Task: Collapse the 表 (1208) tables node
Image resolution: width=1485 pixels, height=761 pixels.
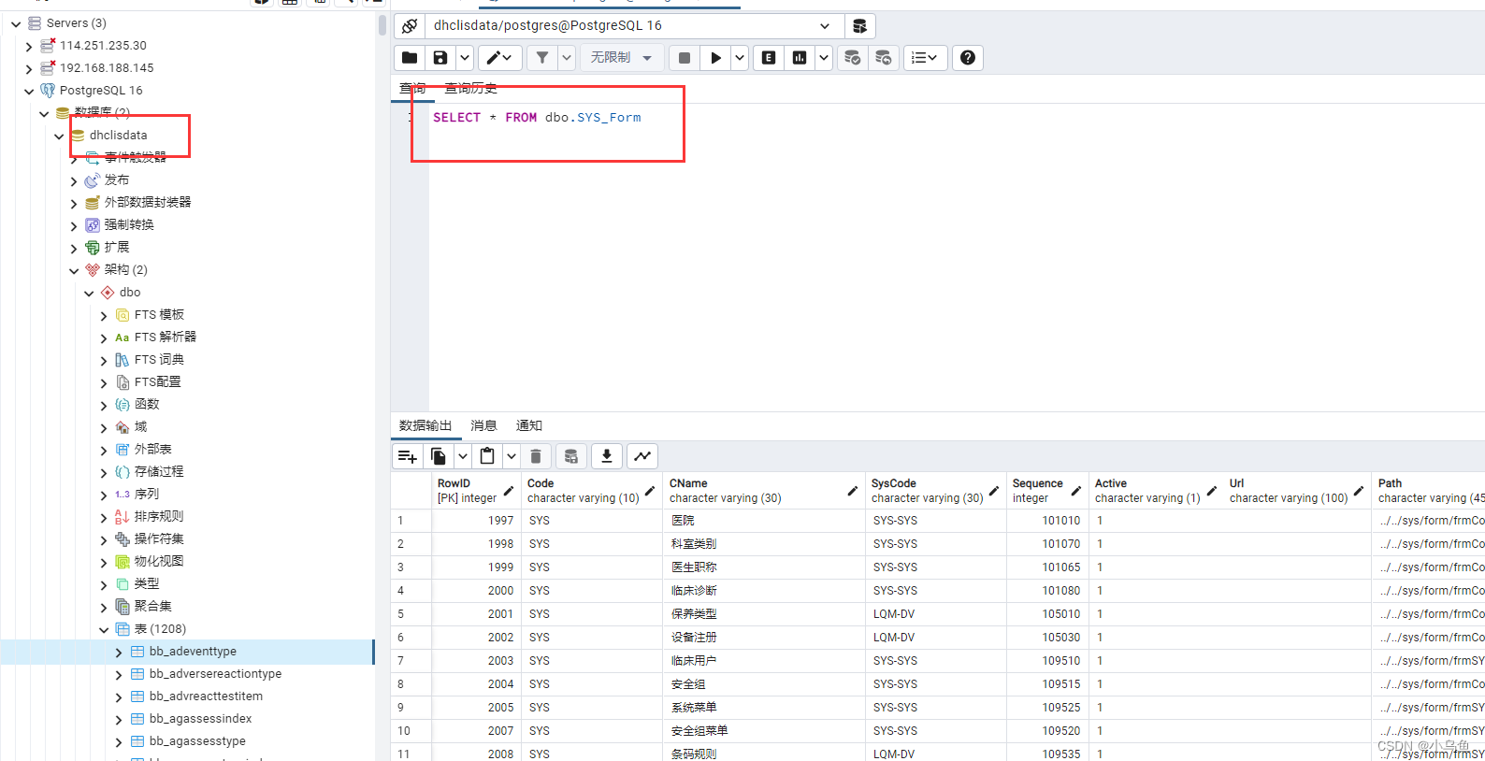Action: (x=104, y=630)
